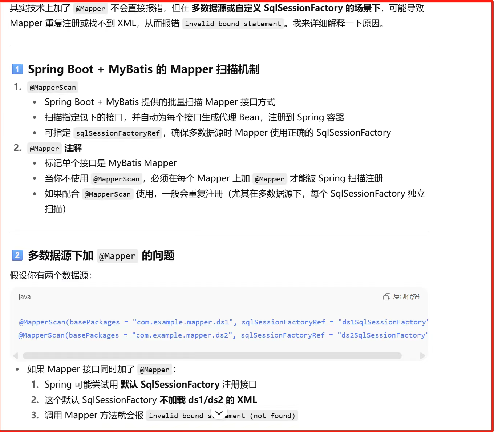Image resolution: width=494 pixels, height=432 pixels.
Task: Click the invalid bound statement code chip
Action: pyautogui.click(x=233, y=24)
